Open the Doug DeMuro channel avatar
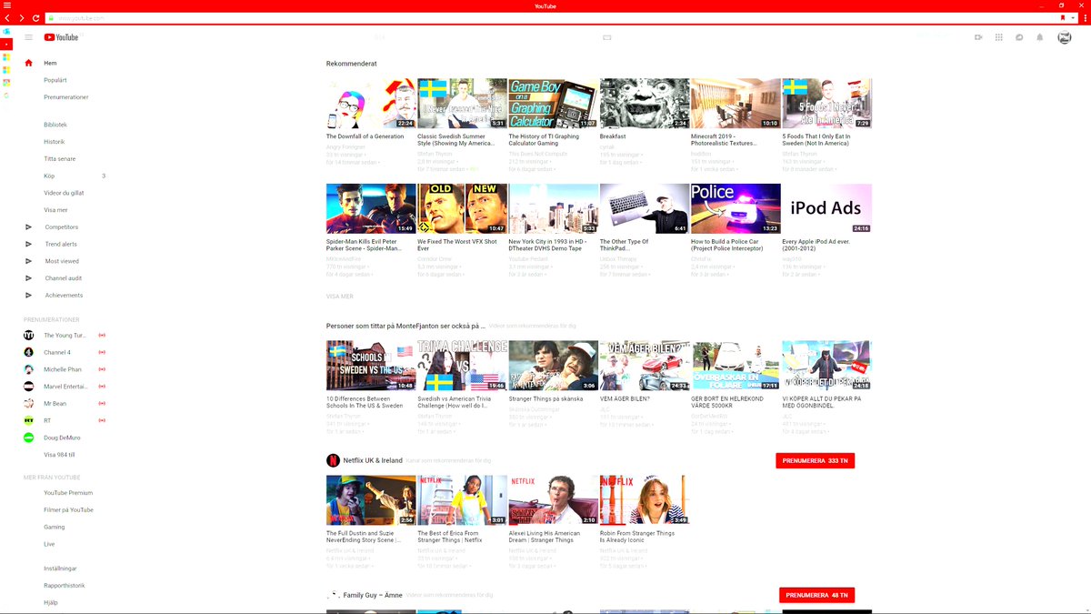Viewport: 1091px width, 614px height. (28, 438)
